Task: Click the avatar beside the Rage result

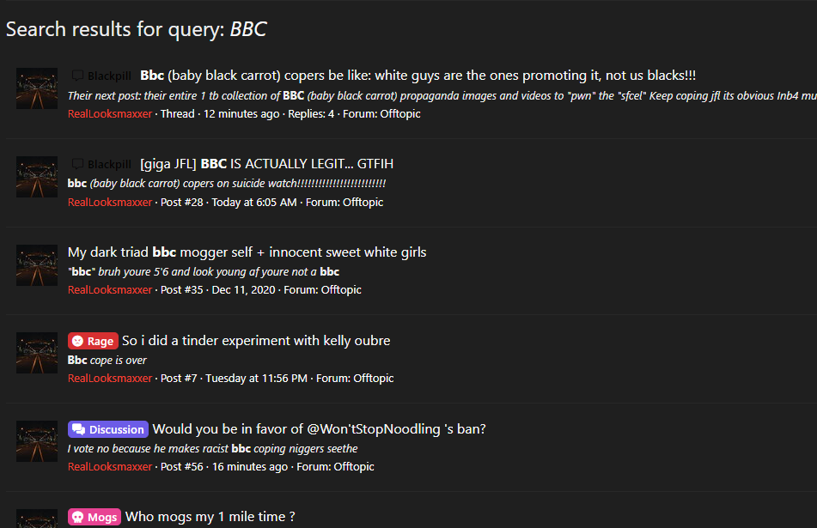Action: 37,353
